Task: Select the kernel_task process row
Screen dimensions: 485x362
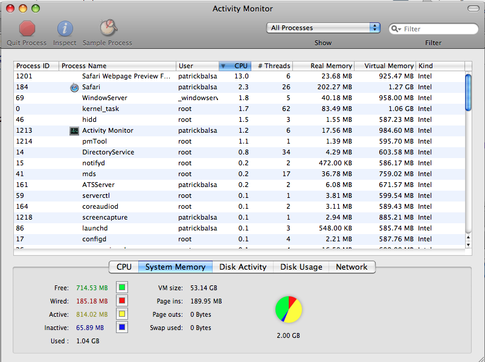Action: [x=239, y=109]
